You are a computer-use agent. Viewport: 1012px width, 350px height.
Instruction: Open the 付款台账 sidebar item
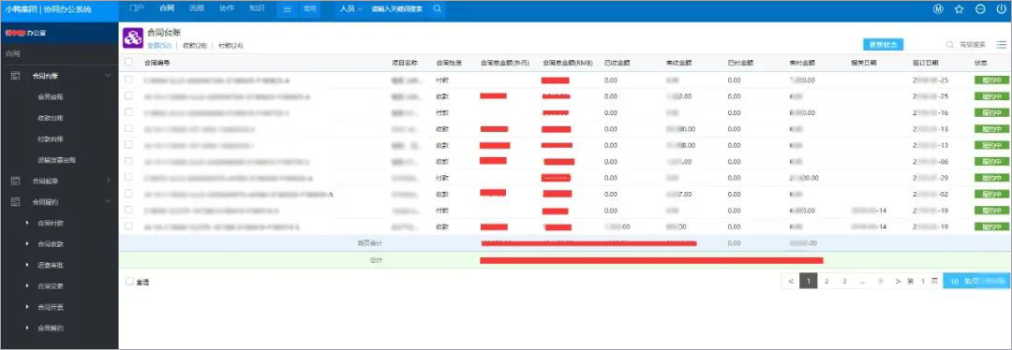pyautogui.click(x=51, y=139)
